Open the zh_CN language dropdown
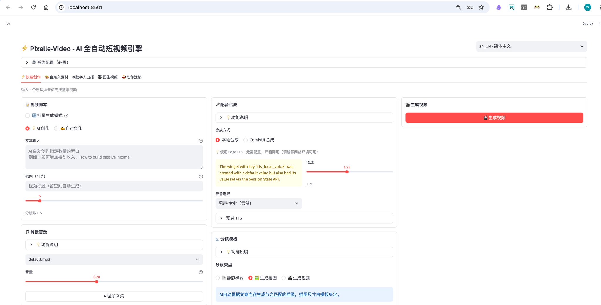Image resolution: width=601 pixels, height=305 pixels. (531, 46)
